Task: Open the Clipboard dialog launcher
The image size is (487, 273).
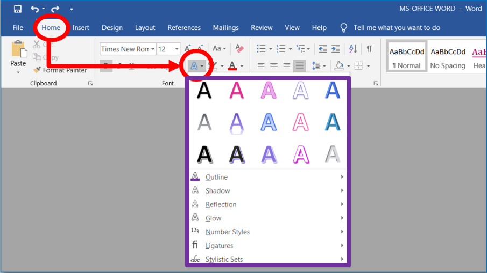Action: tap(90, 83)
